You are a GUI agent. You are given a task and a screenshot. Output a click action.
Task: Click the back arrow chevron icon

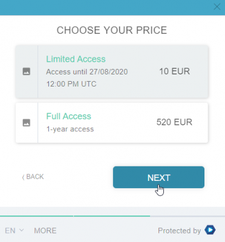pyautogui.click(x=23, y=177)
